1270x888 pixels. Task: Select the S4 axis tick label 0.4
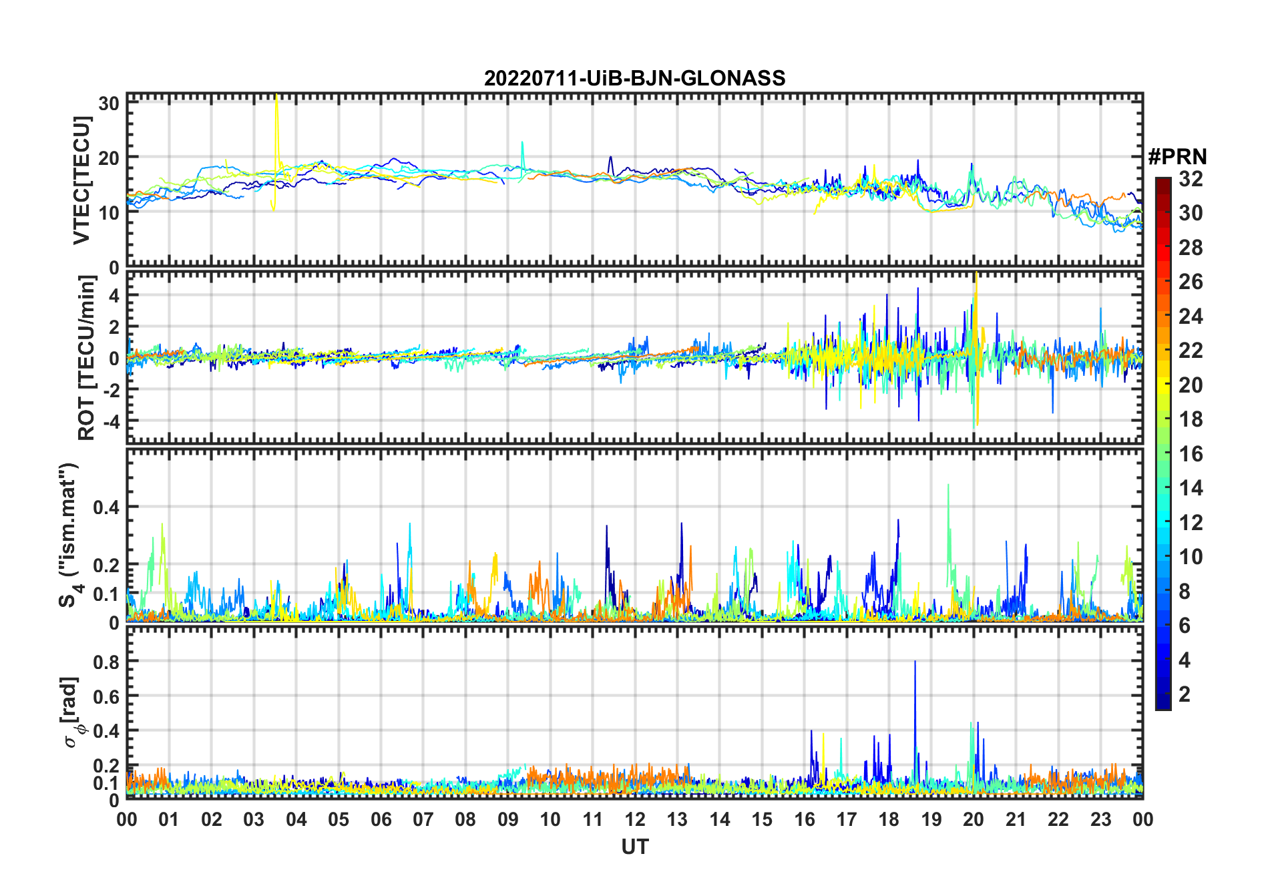106,507
